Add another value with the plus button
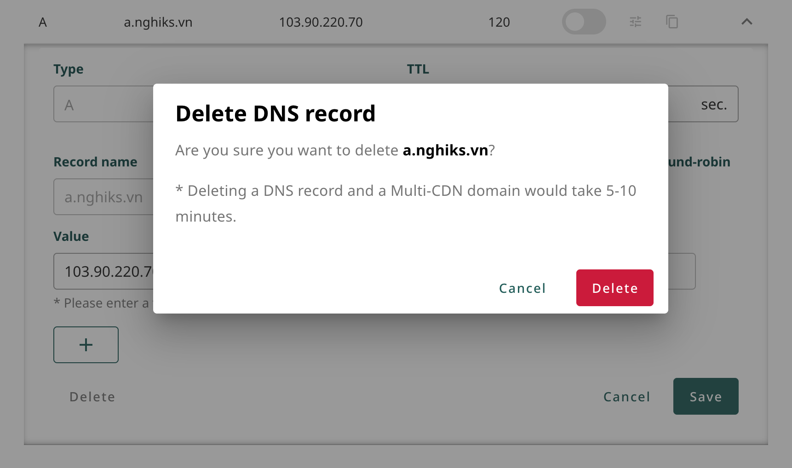Image resolution: width=792 pixels, height=468 pixels. [x=86, y=345]
